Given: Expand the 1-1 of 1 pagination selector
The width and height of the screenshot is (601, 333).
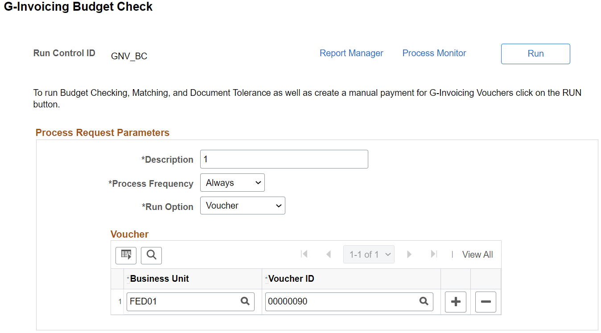Looking at the screenshot, I should 369,254.
